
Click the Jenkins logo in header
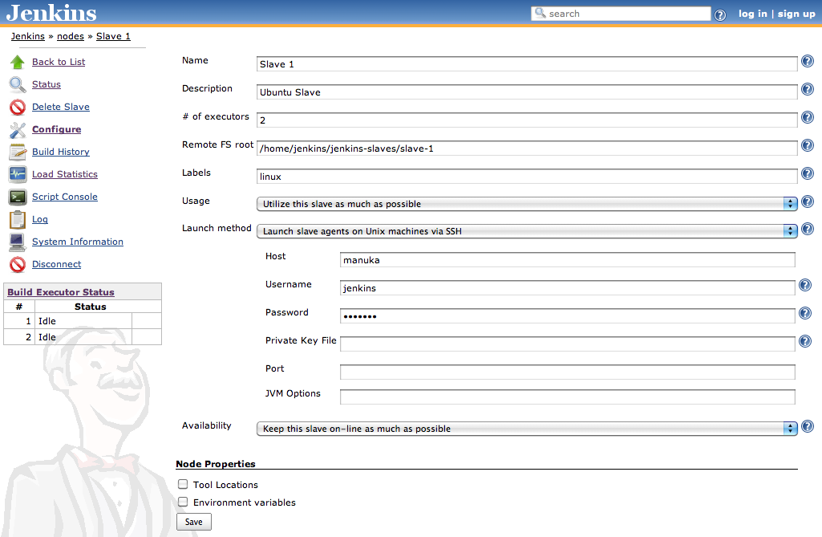pyautogui.click(x=51, y=13)
